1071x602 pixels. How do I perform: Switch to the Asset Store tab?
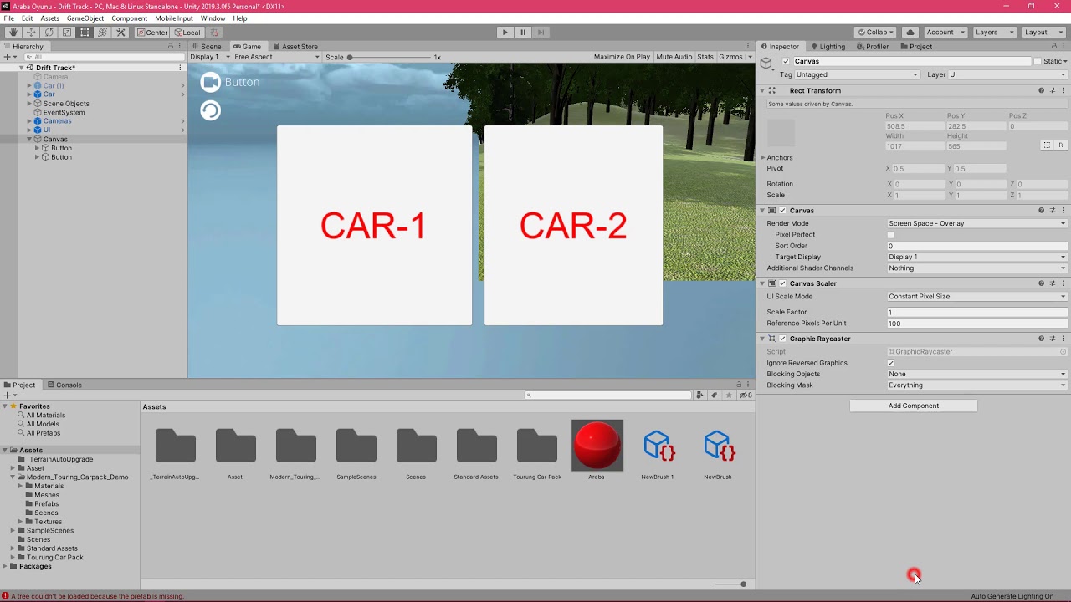pyautogui.click(x=295, y=47)
